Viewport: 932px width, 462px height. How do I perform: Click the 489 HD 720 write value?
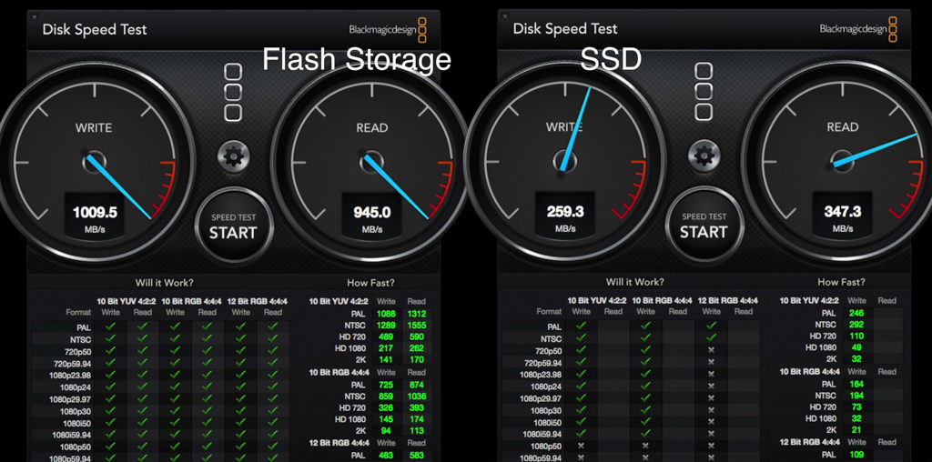[x=386, y=336]
